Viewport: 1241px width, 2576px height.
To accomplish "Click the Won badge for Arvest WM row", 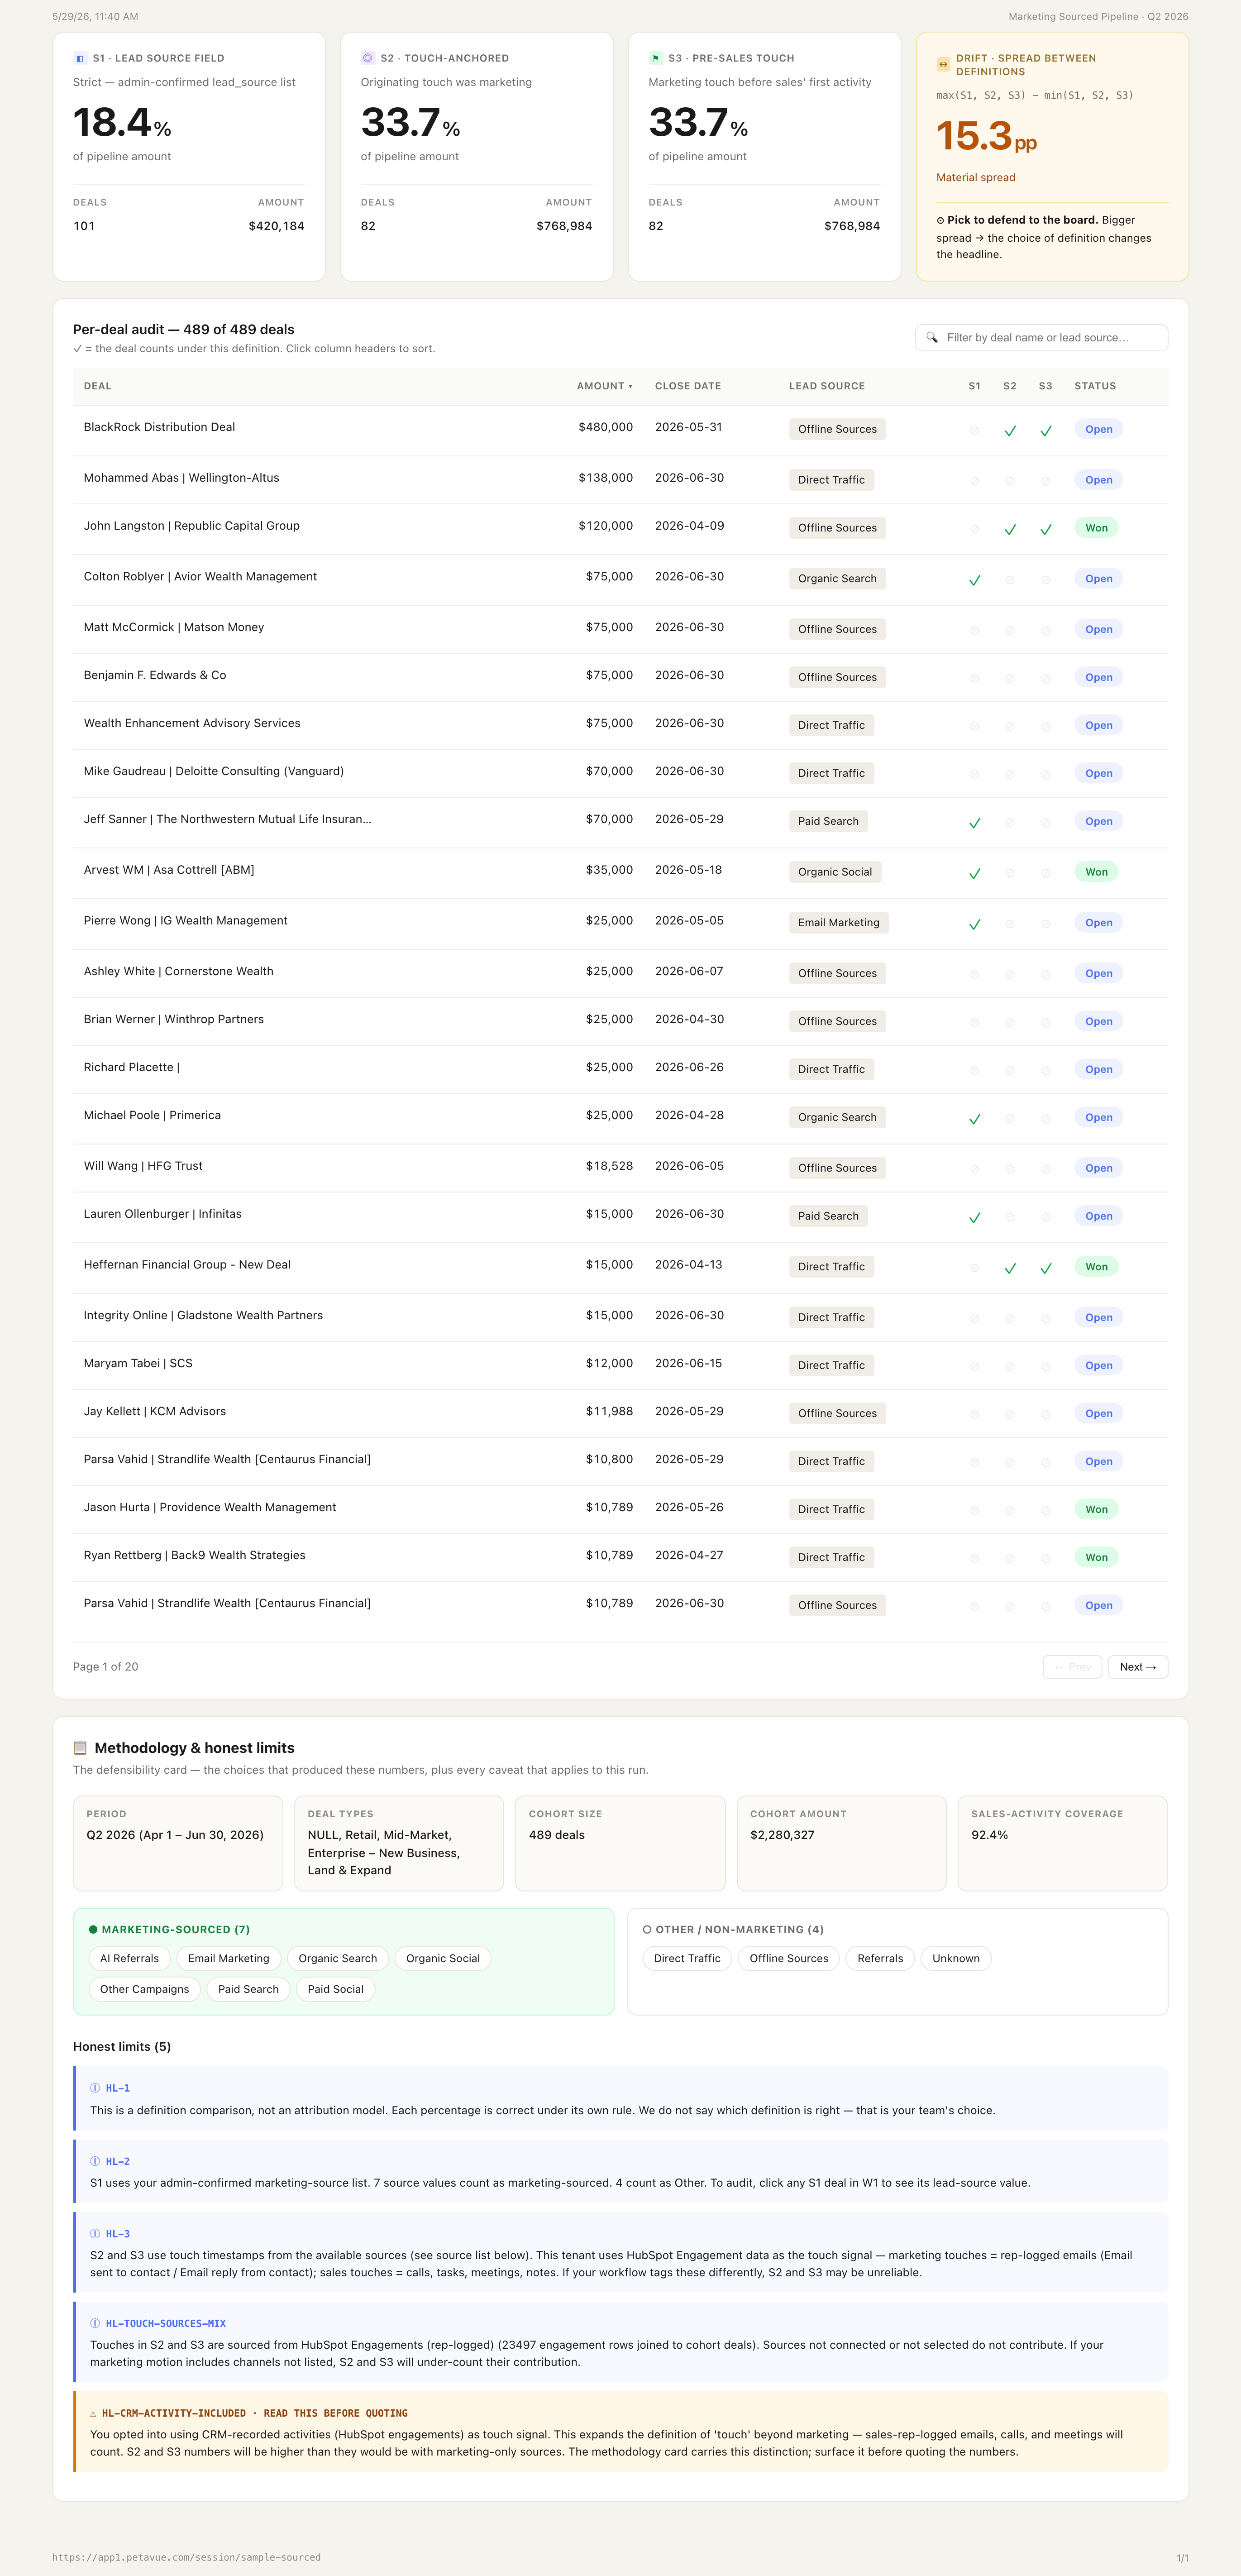I will (1097, 872).
